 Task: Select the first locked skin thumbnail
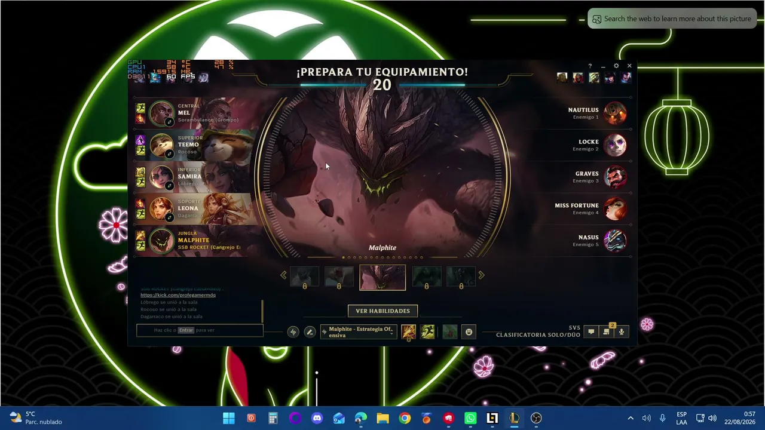pyautogui.click(x=304, y=277)
